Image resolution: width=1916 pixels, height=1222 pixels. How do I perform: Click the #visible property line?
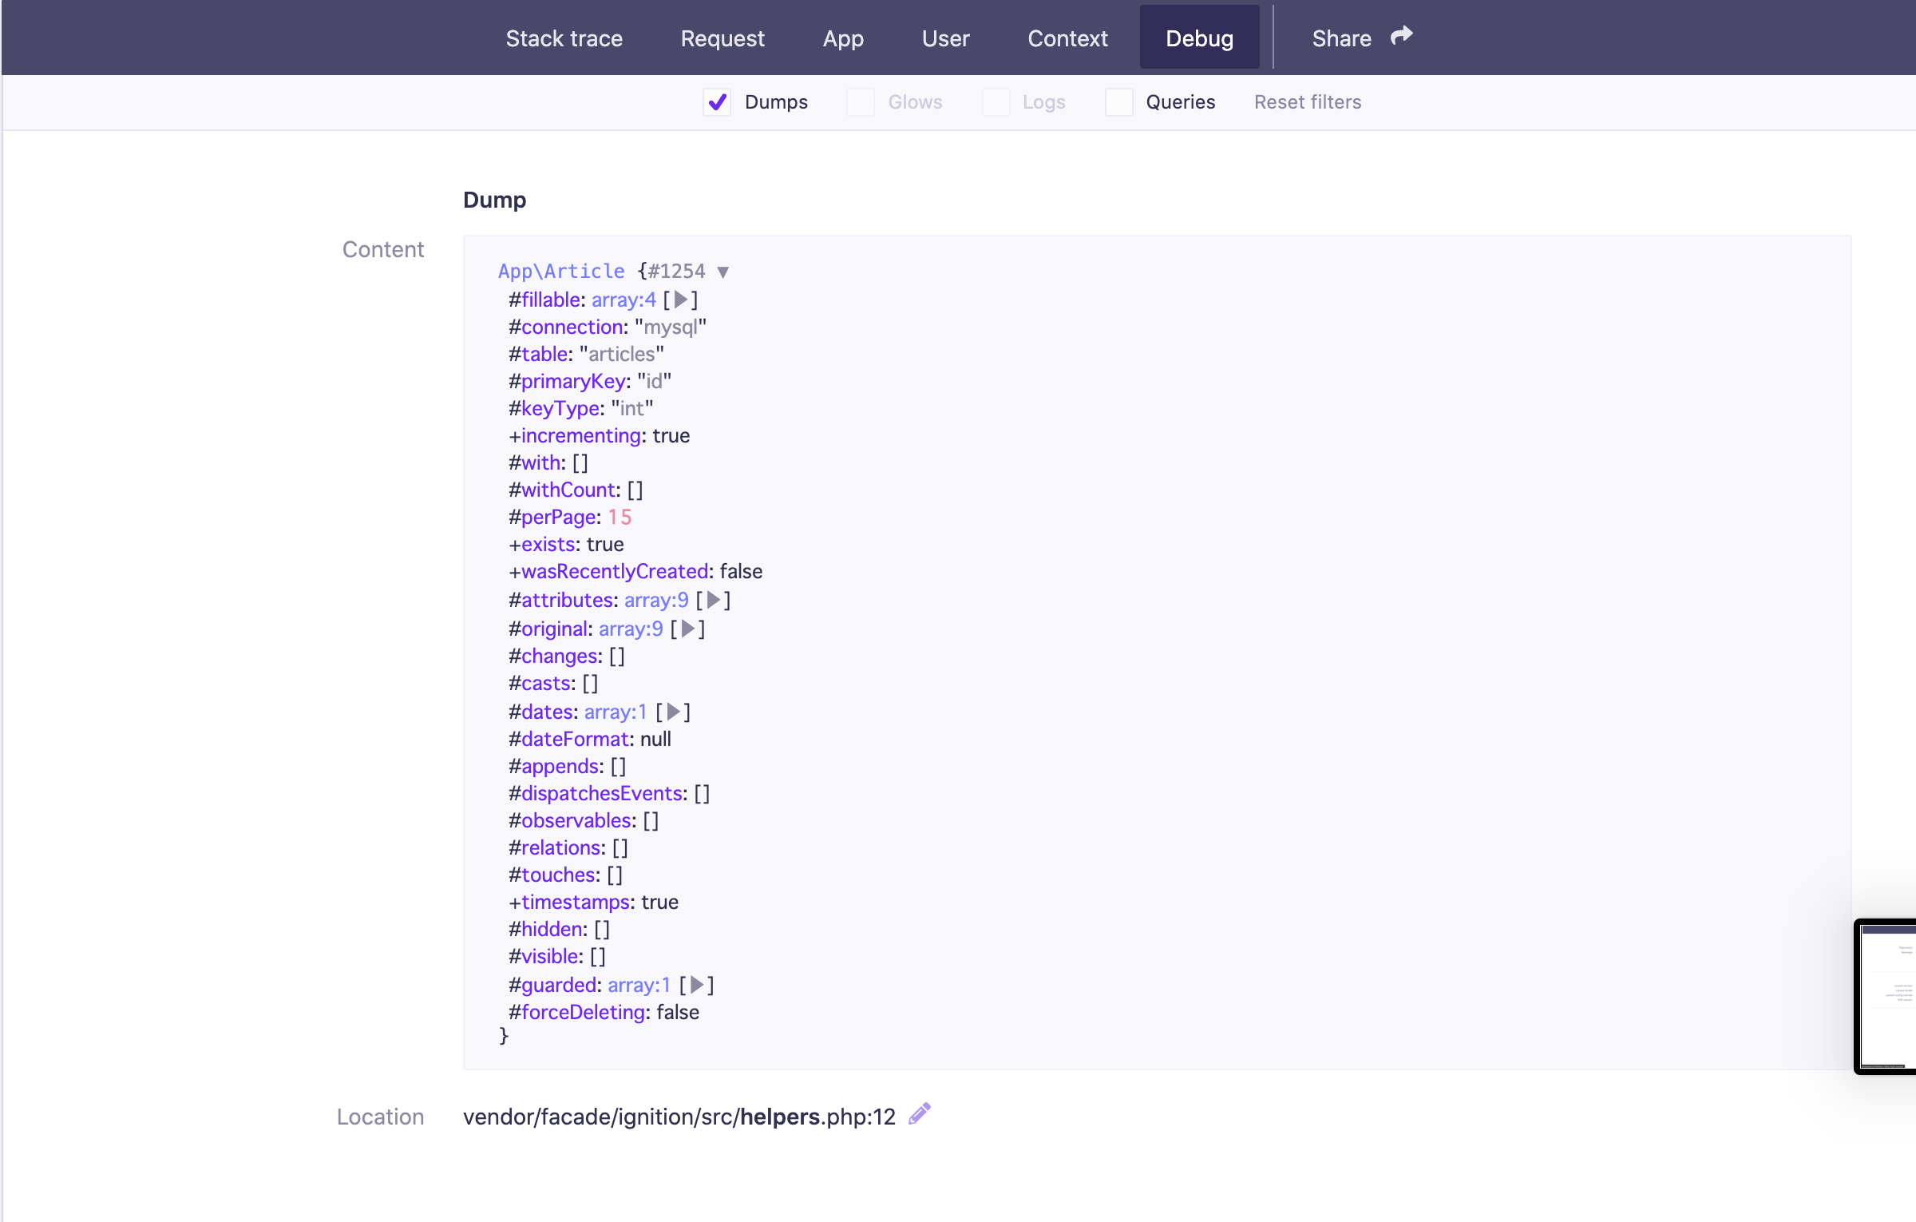coord(557,956)
